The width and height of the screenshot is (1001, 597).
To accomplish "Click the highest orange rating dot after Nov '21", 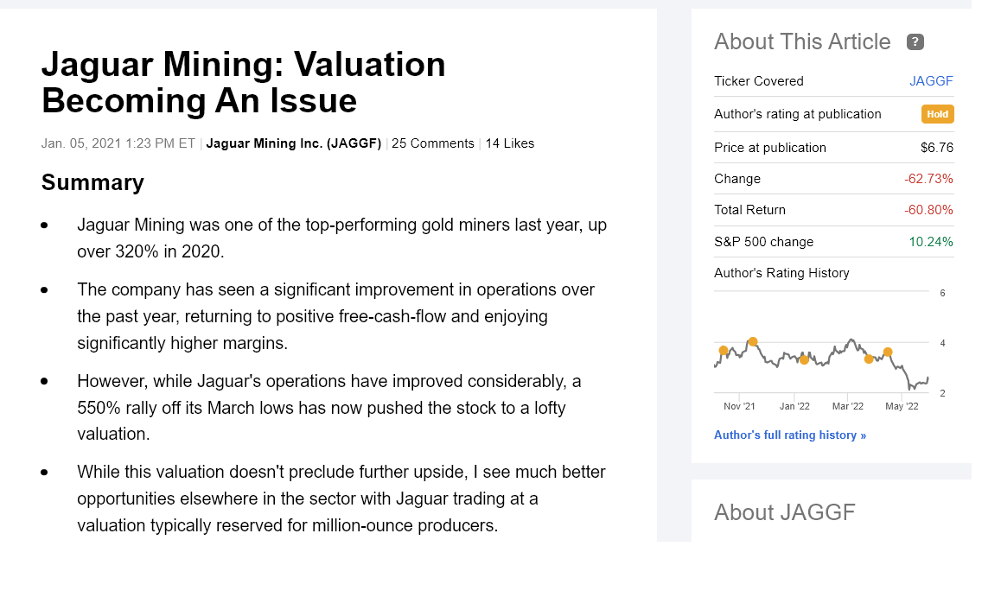I will point(753,341).
